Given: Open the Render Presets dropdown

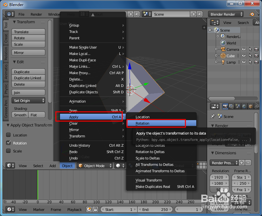Looking at the screenshot, I should pyautogui.click(x=224, y=163).
